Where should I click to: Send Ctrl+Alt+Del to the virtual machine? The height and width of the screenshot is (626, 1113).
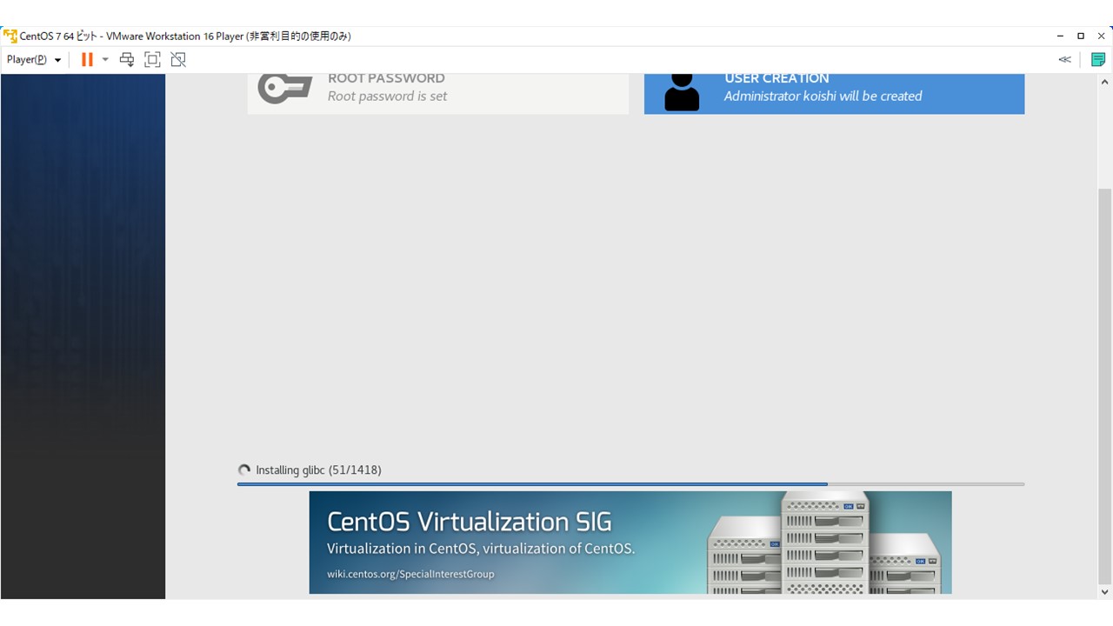pyautogui.click(x=127, y=60)
